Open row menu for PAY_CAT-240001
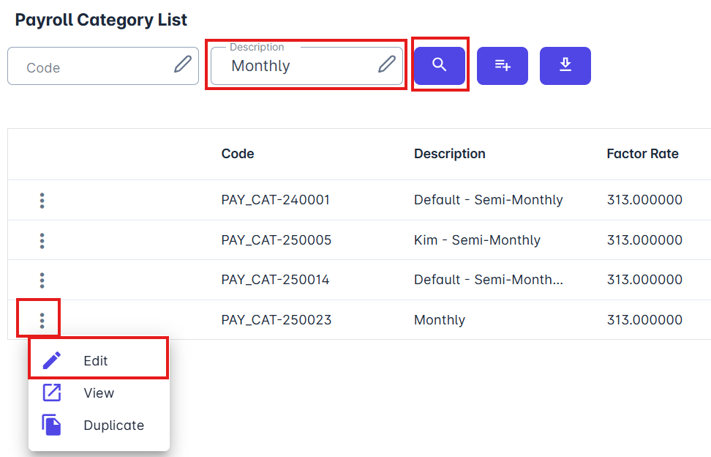Image resolution: width=711 pixels, height=457 pixels. pos(42,200)
